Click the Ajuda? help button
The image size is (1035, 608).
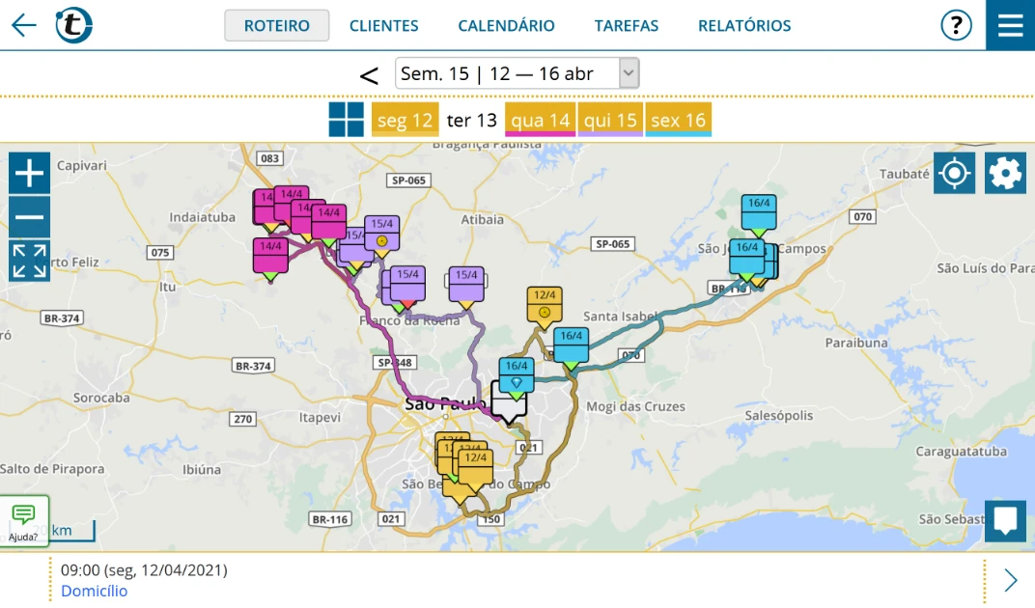tap(23, 521)
